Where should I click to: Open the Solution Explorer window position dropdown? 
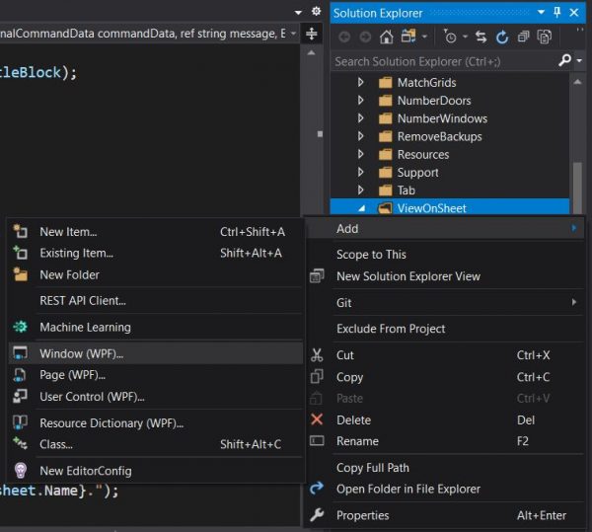[540, 12]
